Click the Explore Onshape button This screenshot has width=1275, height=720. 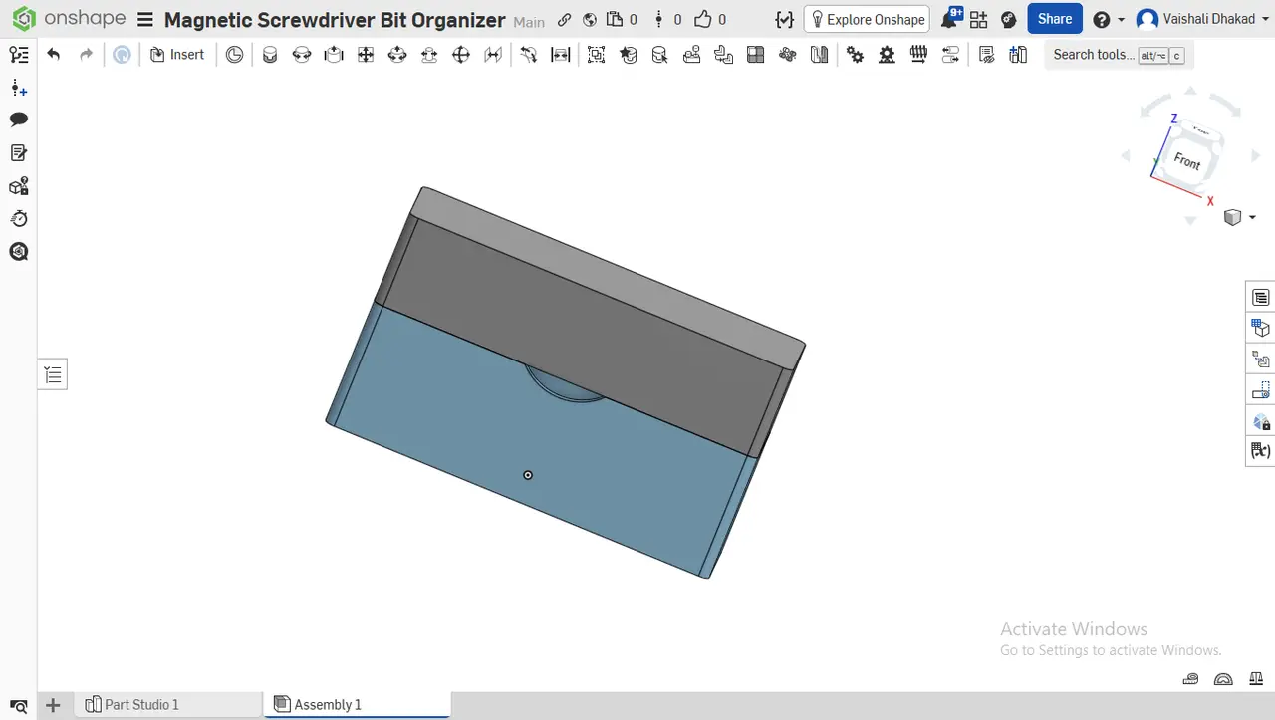point(867,19)
